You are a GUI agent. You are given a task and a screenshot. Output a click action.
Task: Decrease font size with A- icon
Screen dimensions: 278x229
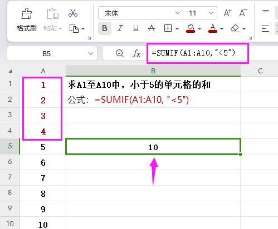pos(243,13)
